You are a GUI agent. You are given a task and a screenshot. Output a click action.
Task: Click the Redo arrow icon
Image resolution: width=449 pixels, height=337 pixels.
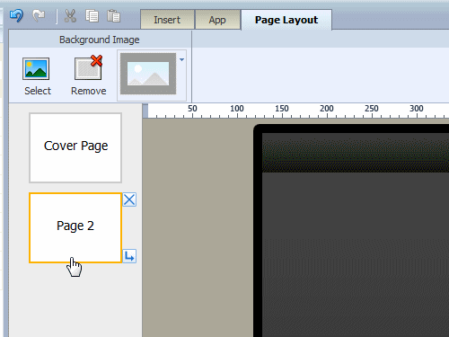(x=39, y=16)
